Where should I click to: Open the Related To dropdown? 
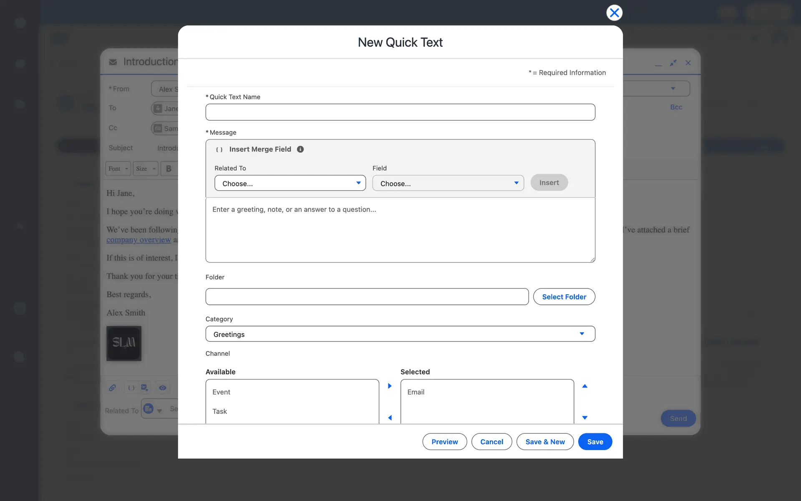pyautogui.click(x=290, y=183)
